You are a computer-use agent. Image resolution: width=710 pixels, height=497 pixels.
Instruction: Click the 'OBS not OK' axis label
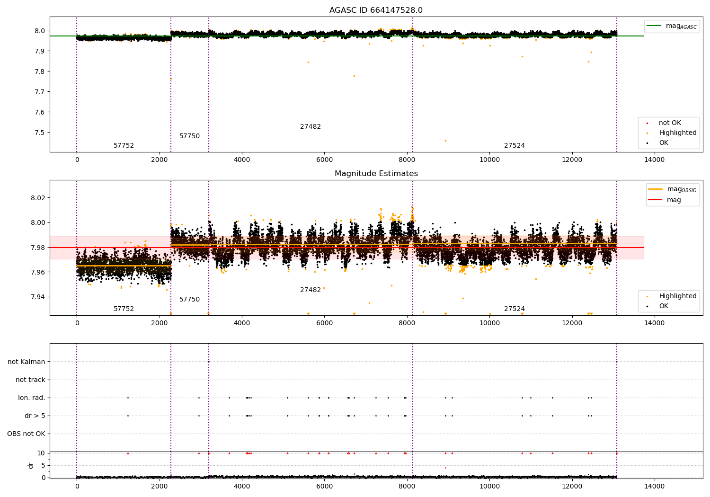(x=26, y=434)
